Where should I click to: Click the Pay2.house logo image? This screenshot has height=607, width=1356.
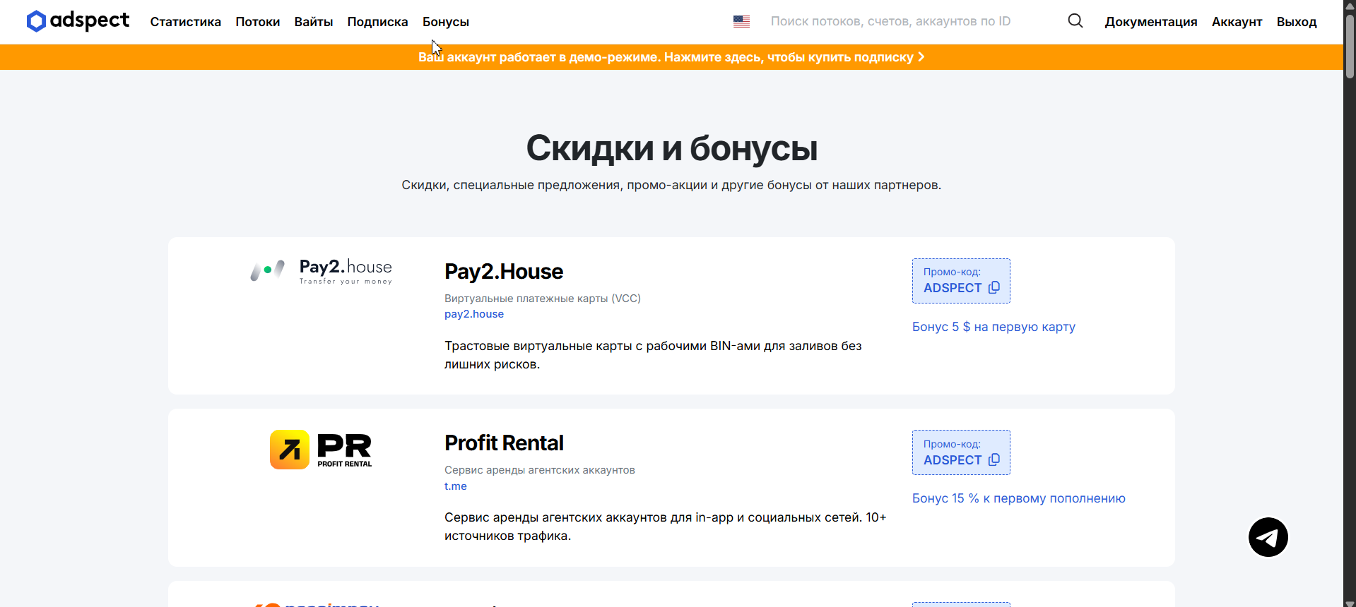[x=322, y=271]
